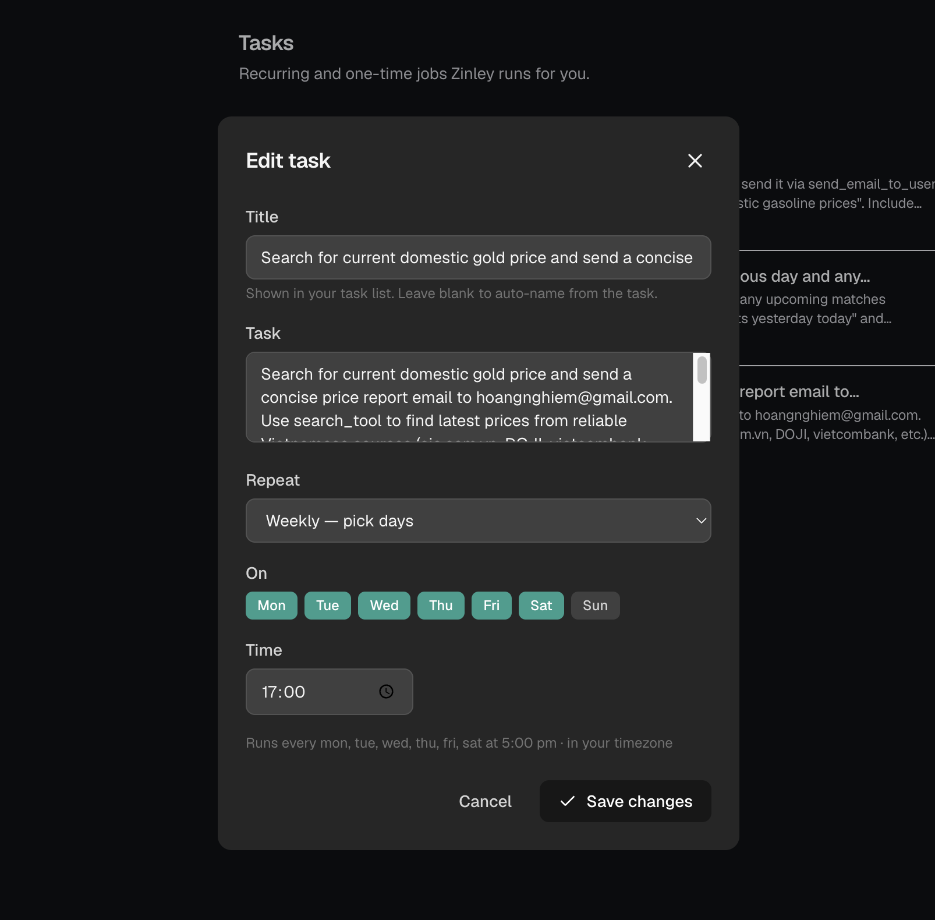
Task: Click background task 'ous day and any...' title
Action: click(805, 277)
